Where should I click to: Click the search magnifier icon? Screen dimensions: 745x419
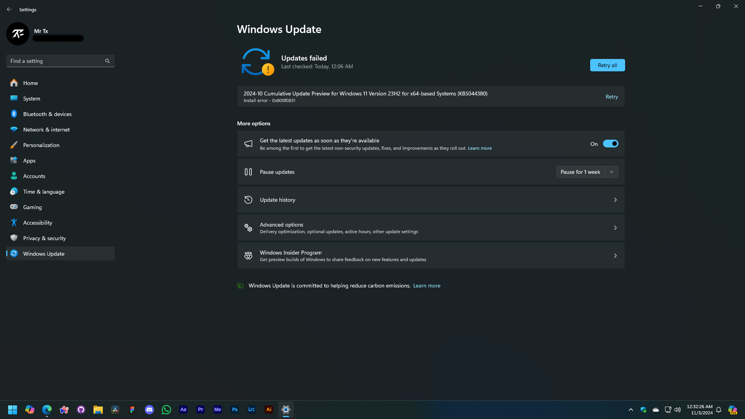coord(107,61)
